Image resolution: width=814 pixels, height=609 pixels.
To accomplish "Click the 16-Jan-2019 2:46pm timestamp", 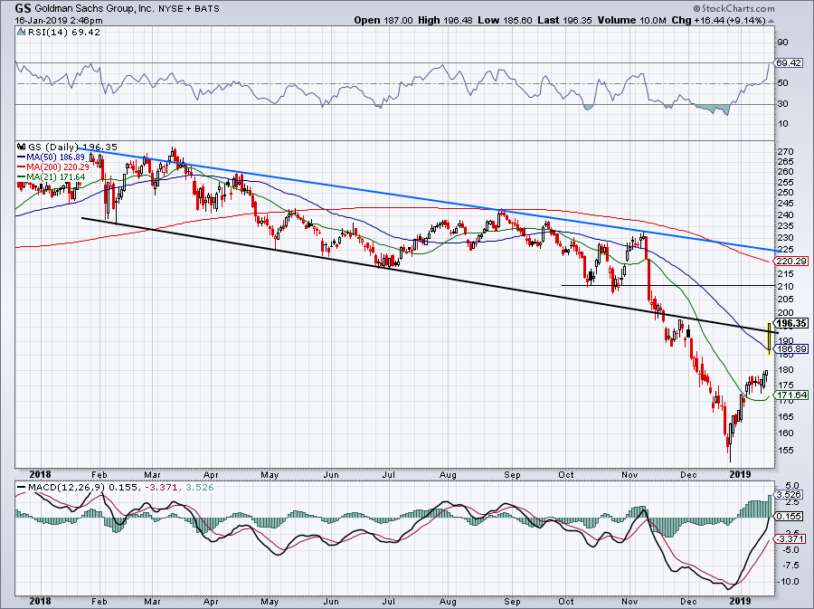I will (x=59, y=21).
